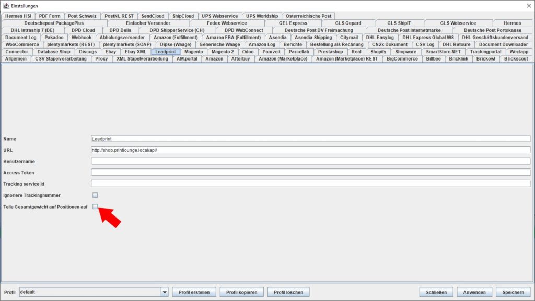The height and width of the screenshot is (301, 535).
Task: Open the Amazon (Marketplace) REST tab
Action: coord(347,58)
